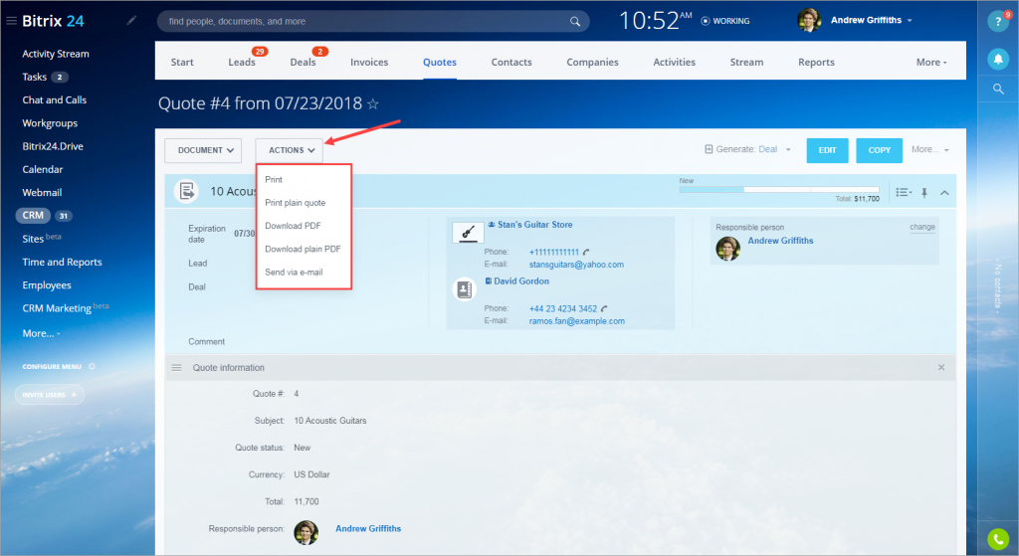Call David Gordon phone handset icon

coord(604,308)
